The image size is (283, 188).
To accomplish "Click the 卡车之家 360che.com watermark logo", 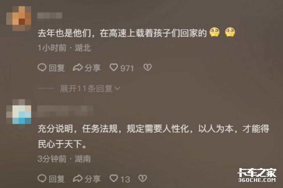I will click(x=257, y=175).
